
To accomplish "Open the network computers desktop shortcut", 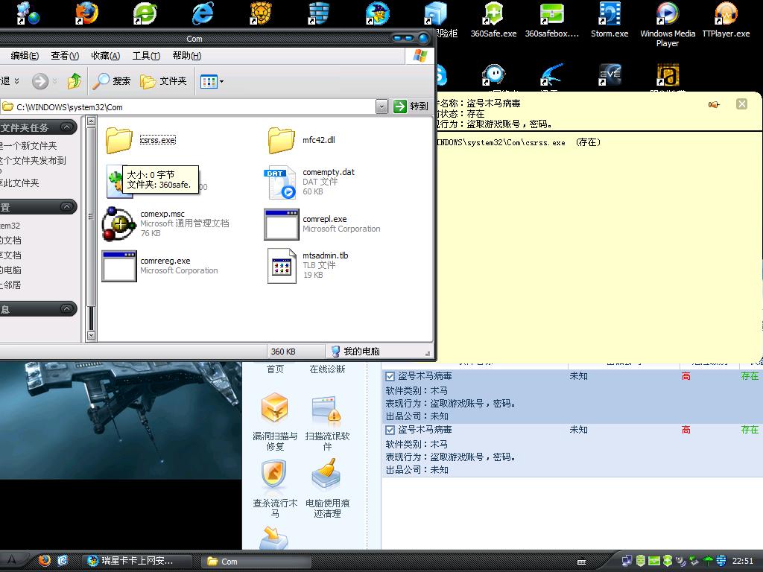I will coord(28,13).
